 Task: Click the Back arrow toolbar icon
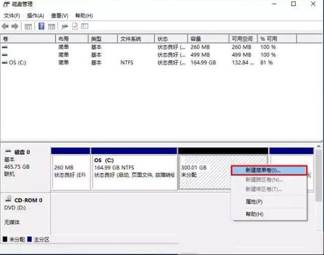(x=5, y=26)
